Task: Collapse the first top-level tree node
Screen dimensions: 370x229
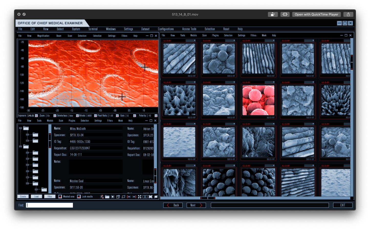Action: (20, 128)
